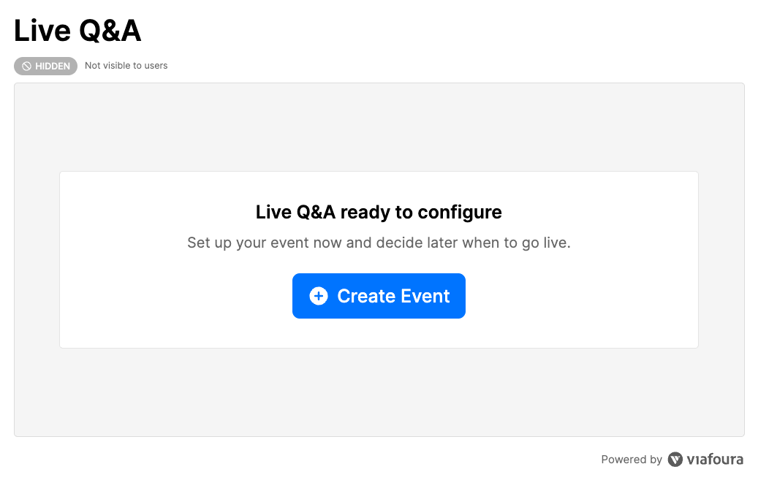Click the 'Live Q&A ready to configure' heading
The height and width of the screenshot is (483, 758).
coord(379,213)
